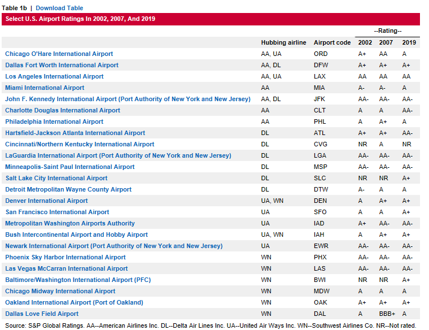
Task: Open Bush Intercontinental and Hobby Airport link
Action: [76, 235]
